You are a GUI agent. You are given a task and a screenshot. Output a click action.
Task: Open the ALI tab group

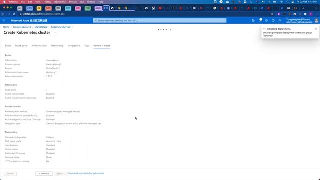(x=20, y=8)
